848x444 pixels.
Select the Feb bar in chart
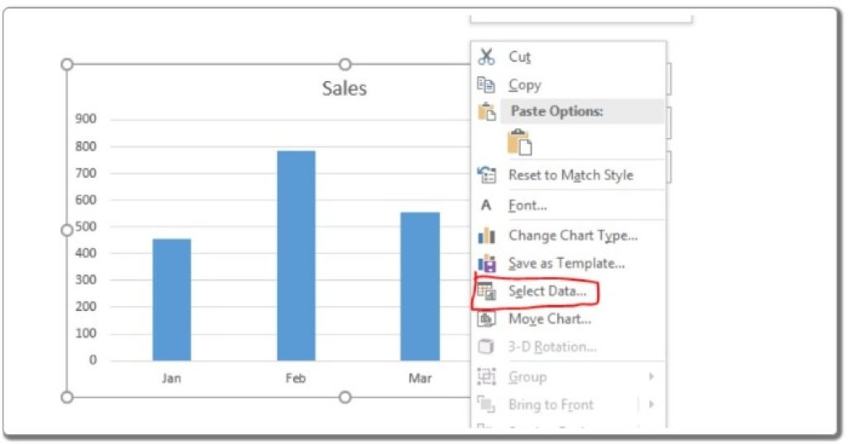click(x=296, y=256)
